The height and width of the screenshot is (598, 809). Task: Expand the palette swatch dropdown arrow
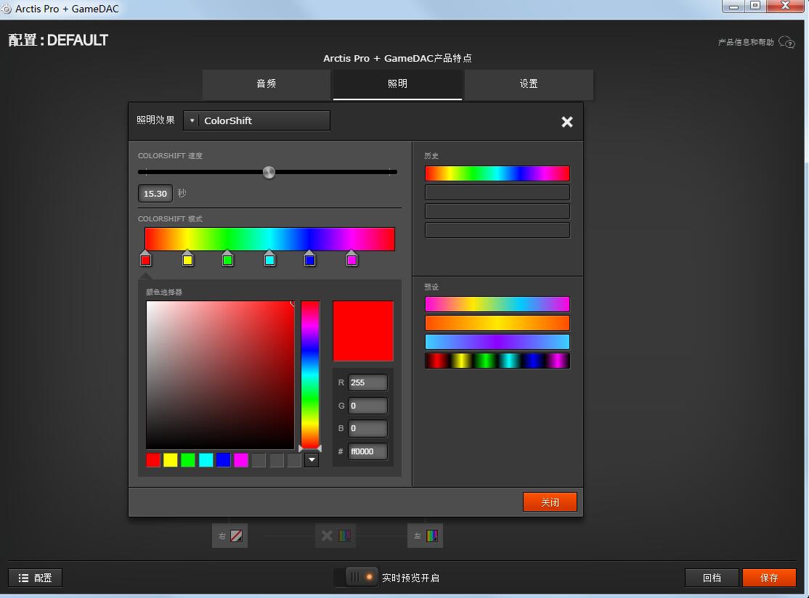point(312,460)
